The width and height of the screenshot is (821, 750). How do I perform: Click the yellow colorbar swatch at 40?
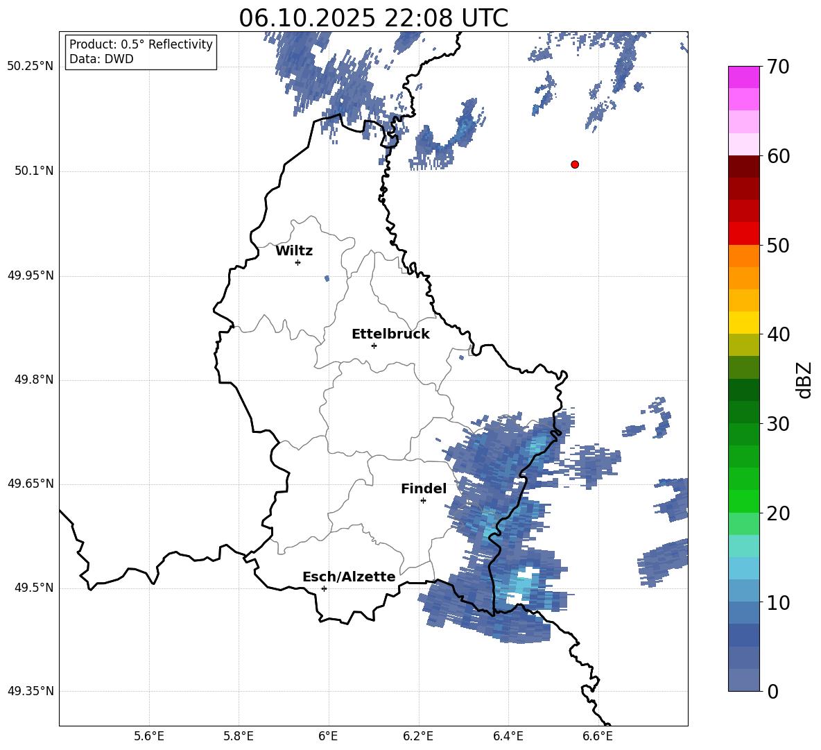tap(743, 323)
